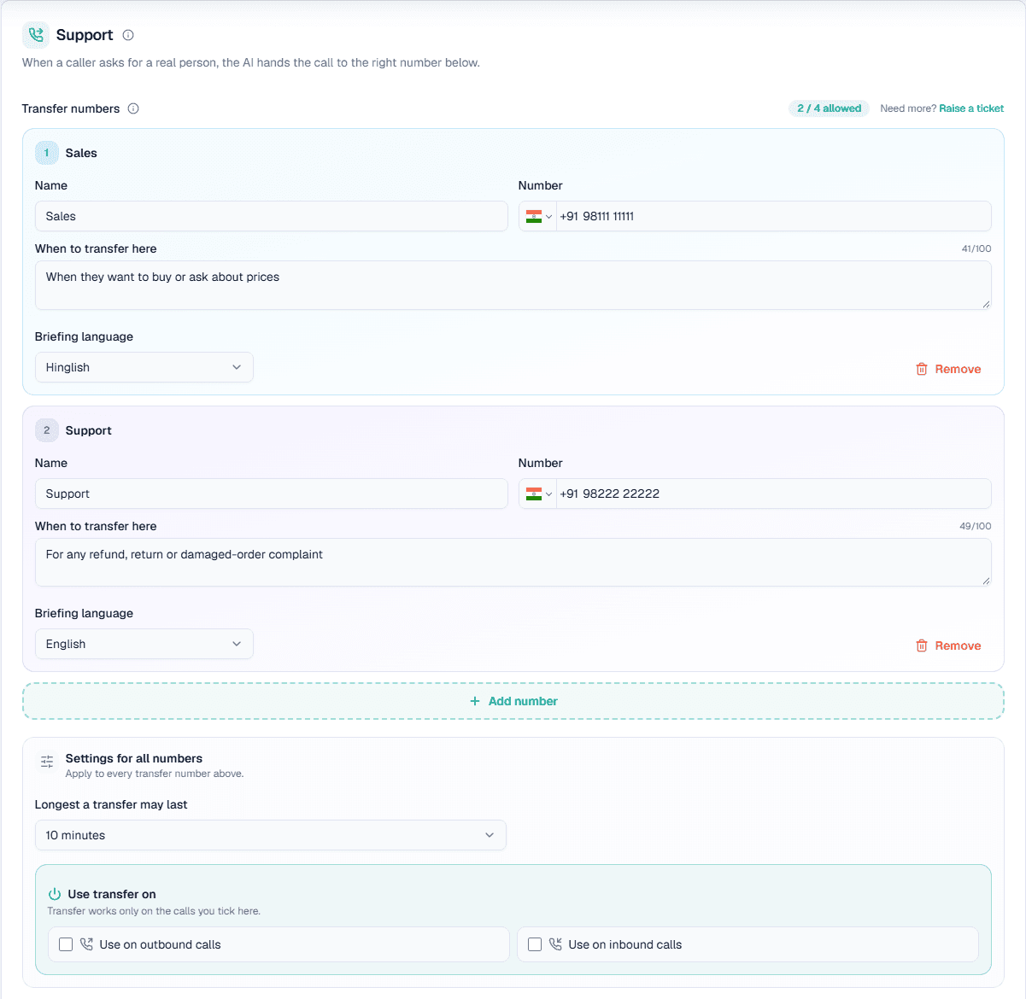
Task: Click the India flag in the Support number field
Action: 534,494
